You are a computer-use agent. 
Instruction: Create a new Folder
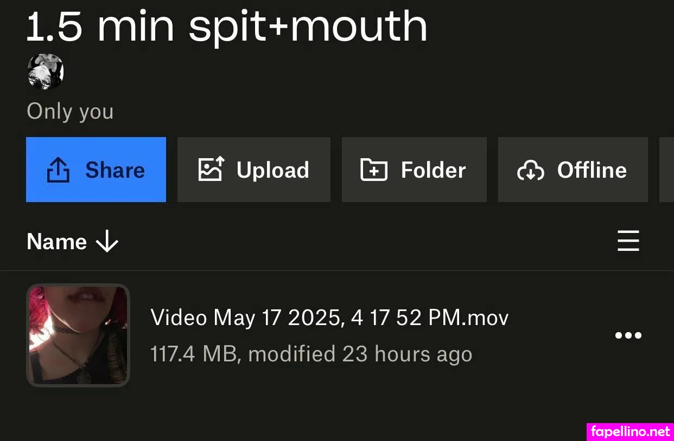414,170
